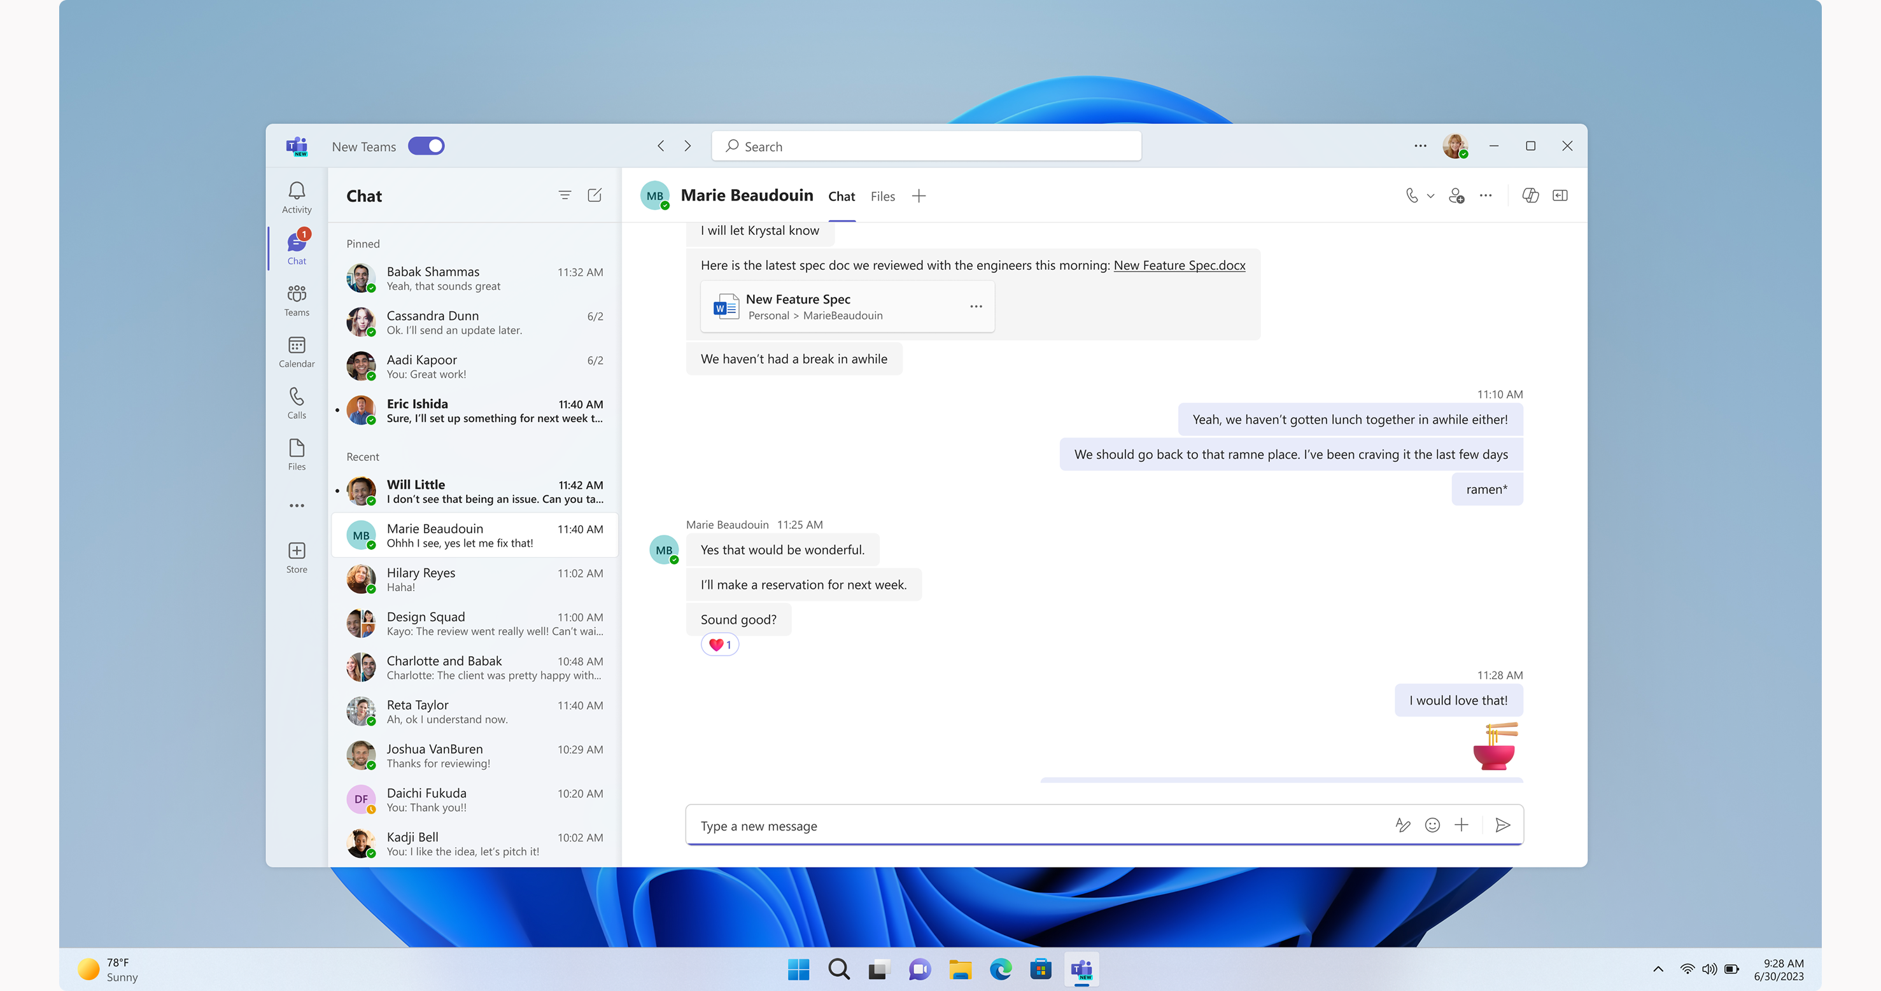This screenshot has height=991, width=1881.
Task: Open the Calls section in sidebar
Action: [297, 402]
